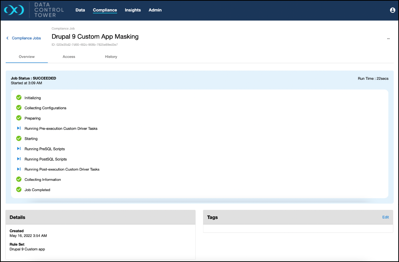Click the green checkmark beside Initializing

[19, 97]
